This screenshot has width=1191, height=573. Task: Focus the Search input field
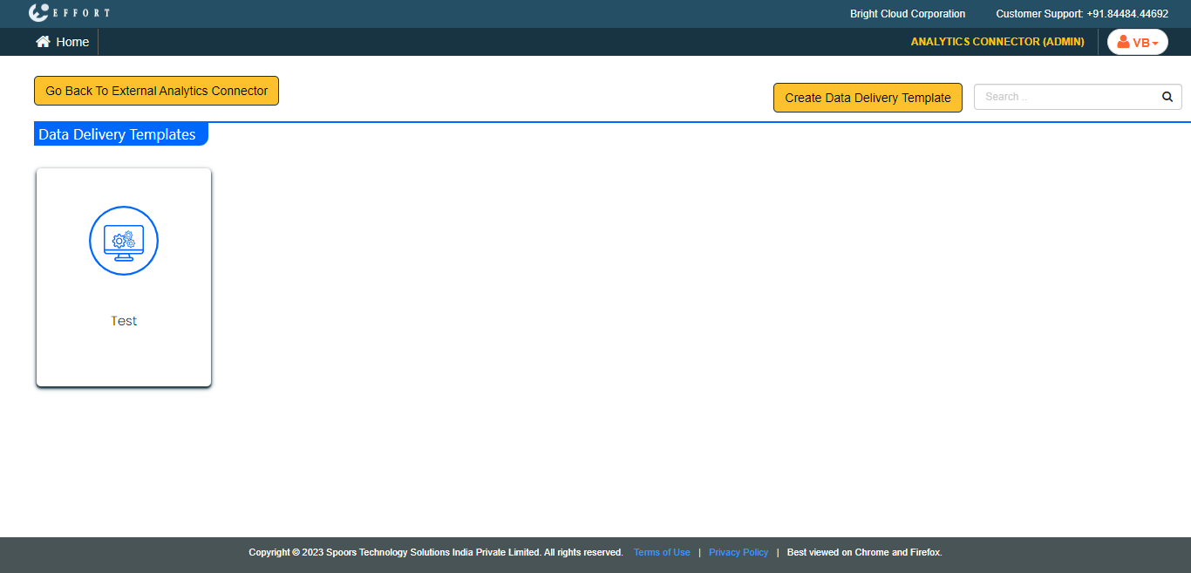[1065, 97]
